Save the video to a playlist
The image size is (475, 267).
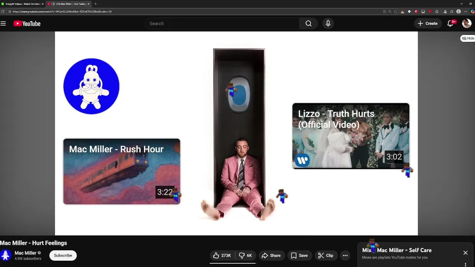299,256
